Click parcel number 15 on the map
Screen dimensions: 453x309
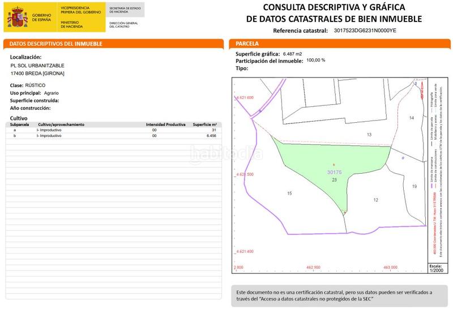[289, 194]
